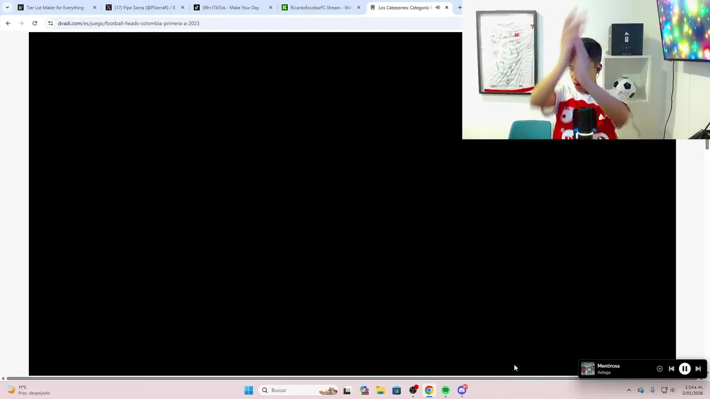Go forward one page
The height and width of the screenshot is (399, 710).
(21, 23)
